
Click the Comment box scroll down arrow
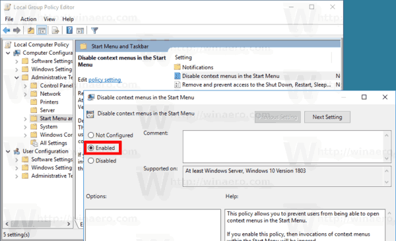(x=387, y=158)
